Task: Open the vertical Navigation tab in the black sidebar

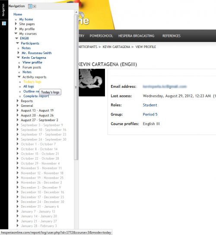Action: coord(3,10)
